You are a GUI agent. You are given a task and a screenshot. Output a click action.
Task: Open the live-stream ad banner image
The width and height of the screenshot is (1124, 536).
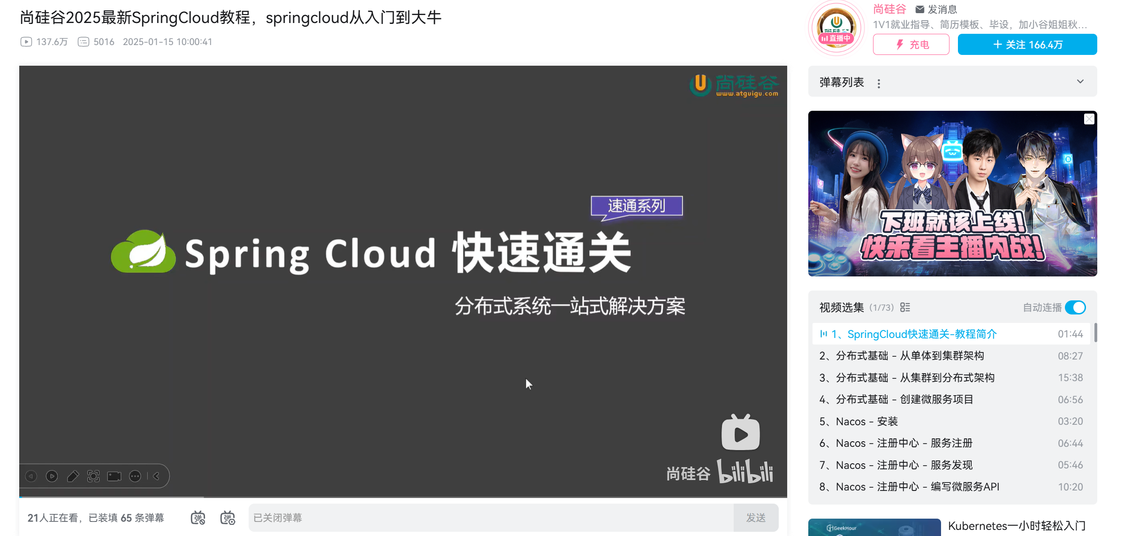pyautogui.click(x=952, y=193)
